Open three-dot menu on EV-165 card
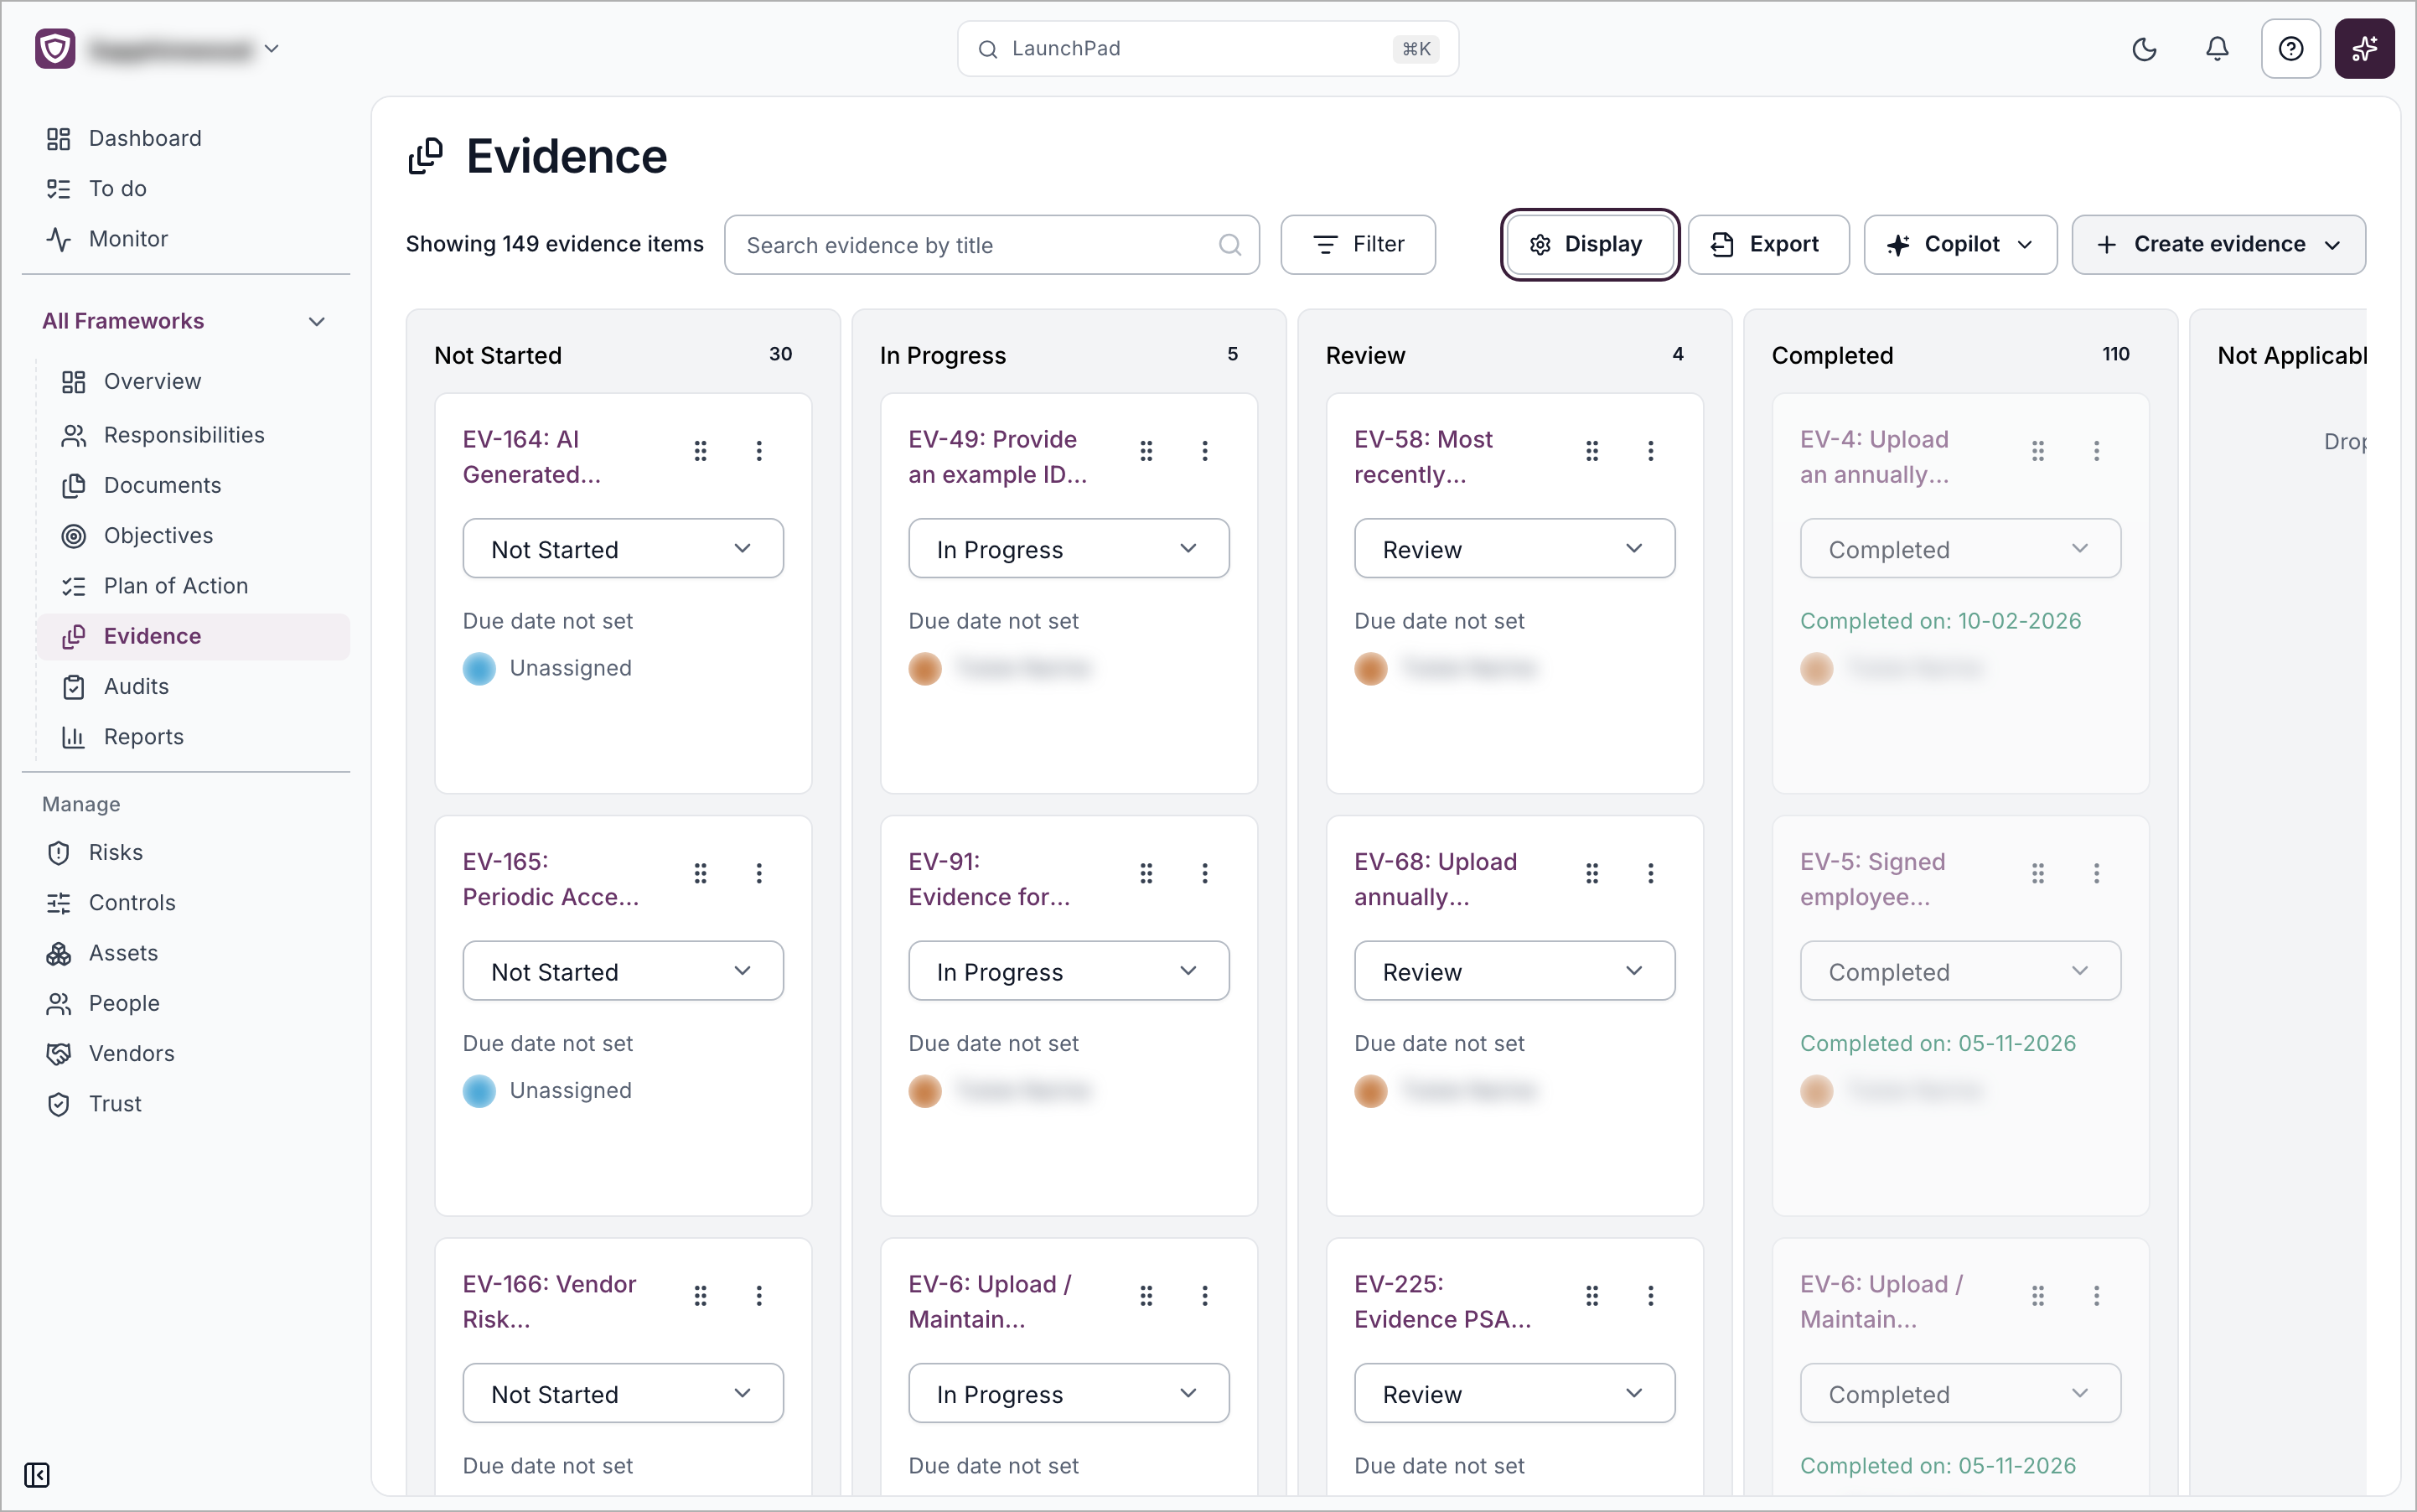The height and width of the screenshot is (1512, 2417). click(759, 873)
